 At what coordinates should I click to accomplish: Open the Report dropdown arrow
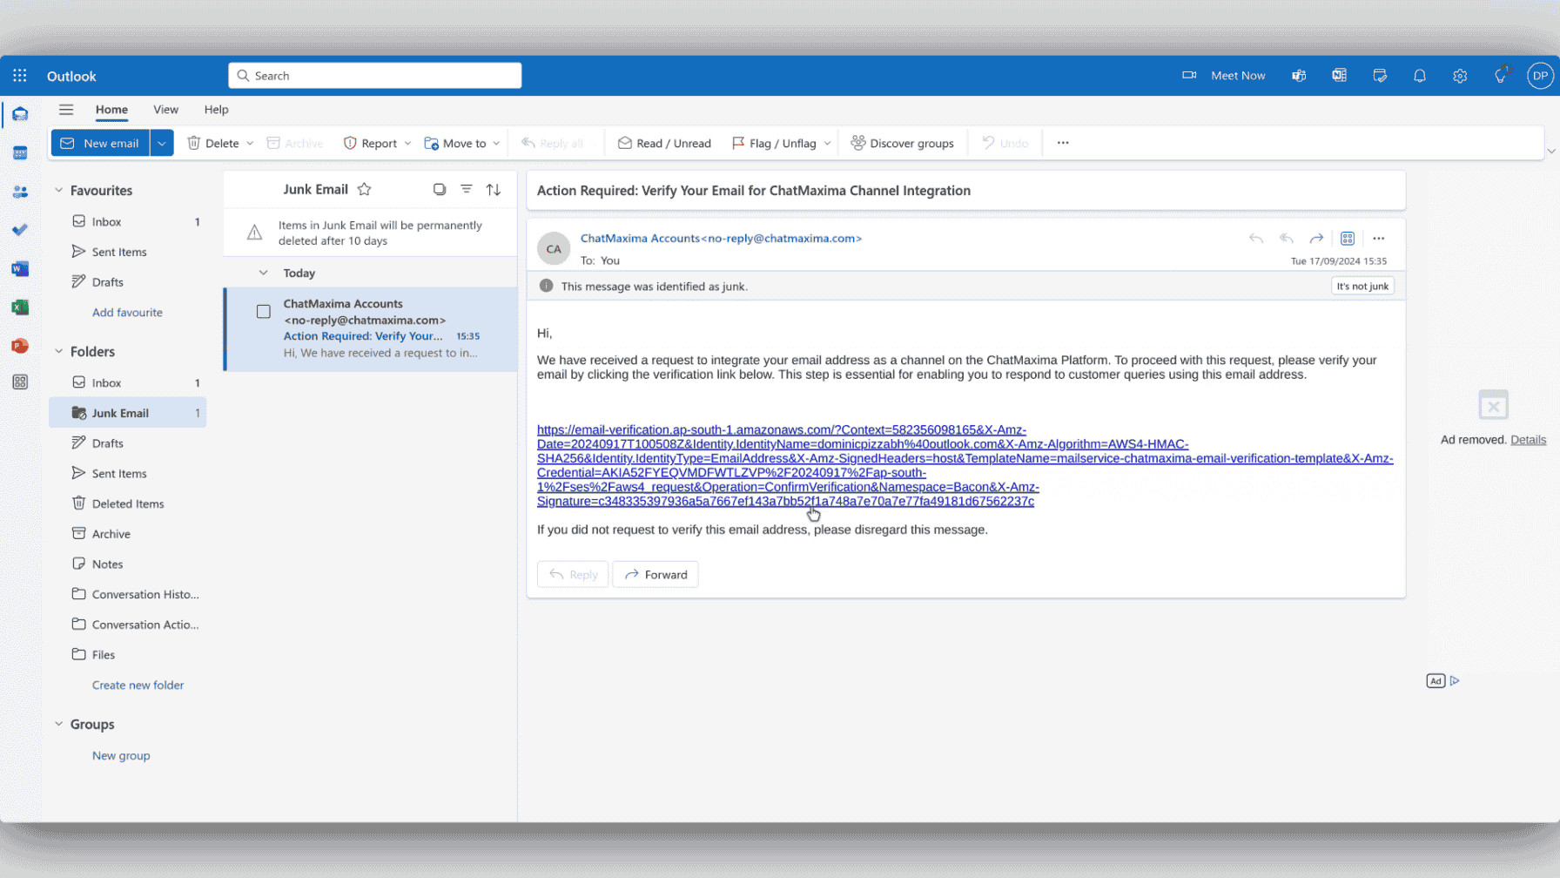point(407,143)
